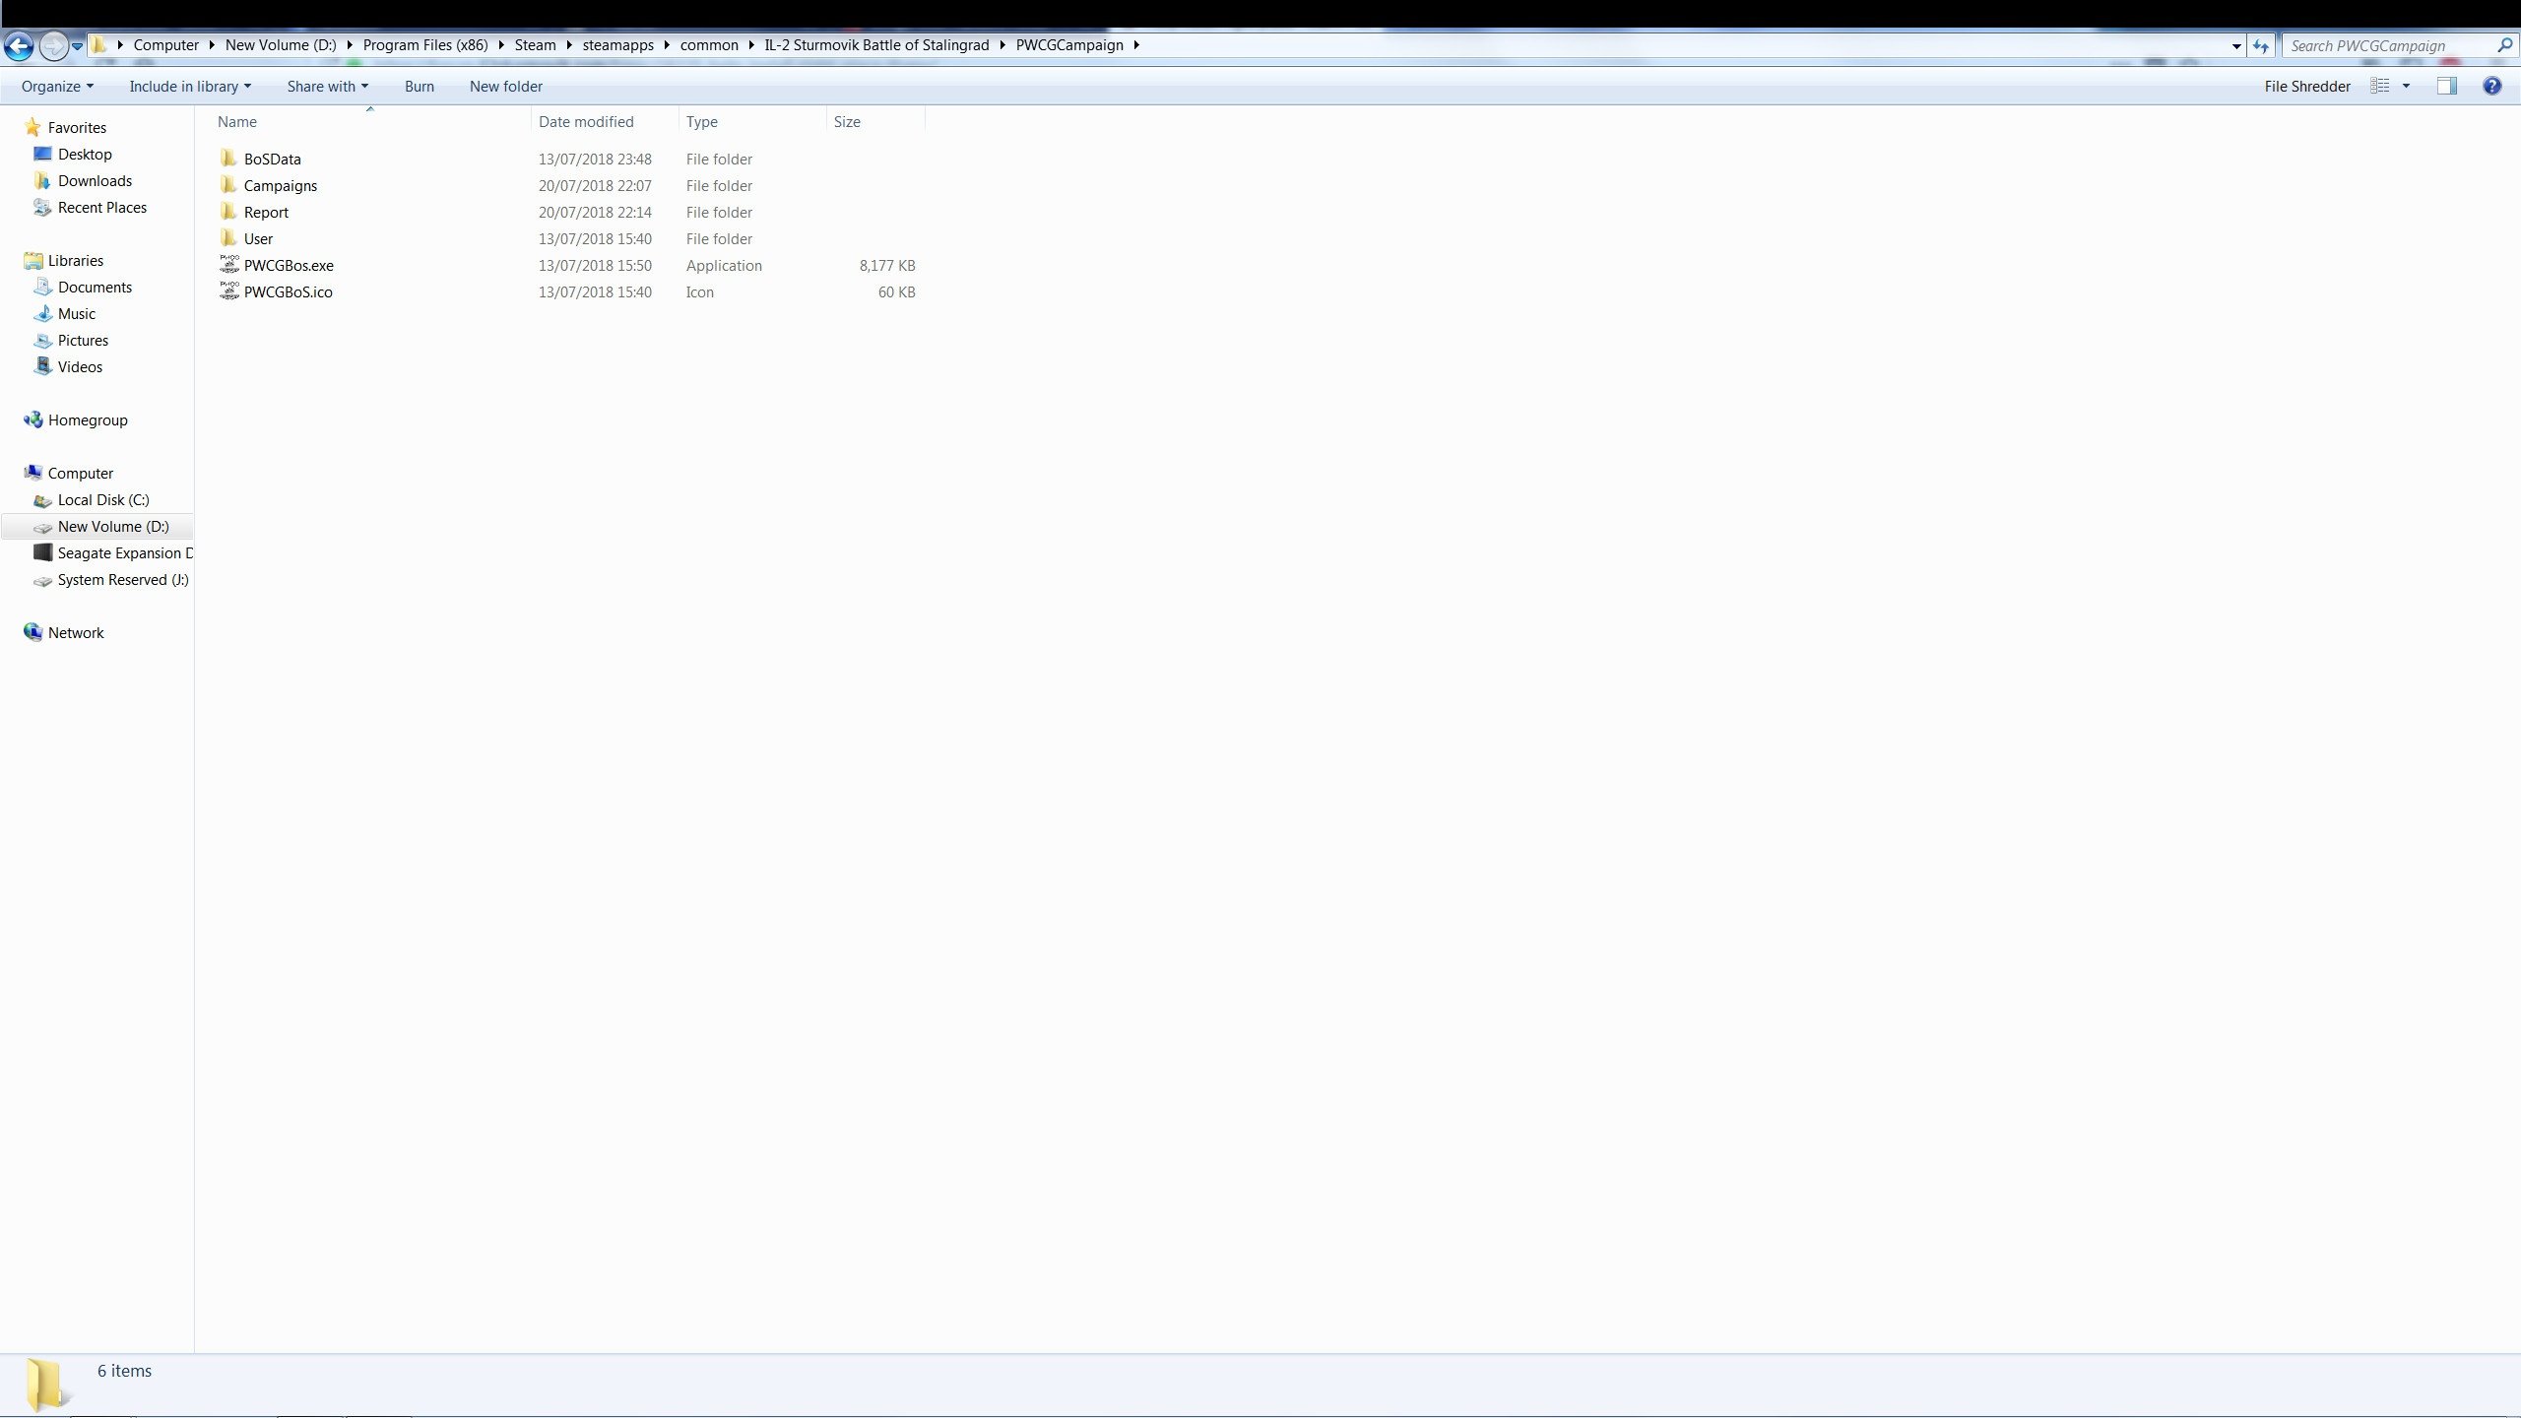The image size is (2521, 1418).
Task: Open the view options dropdown arrow
Action: [x=2406, y=86]
